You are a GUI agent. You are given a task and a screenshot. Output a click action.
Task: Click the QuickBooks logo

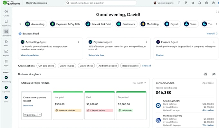coord(12,3)
